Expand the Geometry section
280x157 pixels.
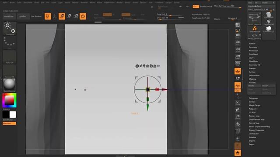point(253,47)
